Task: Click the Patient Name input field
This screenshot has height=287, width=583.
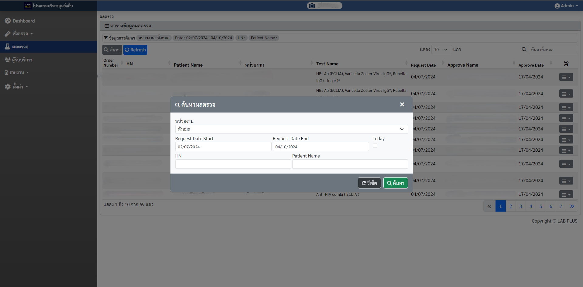Action: tap(350, 164)
